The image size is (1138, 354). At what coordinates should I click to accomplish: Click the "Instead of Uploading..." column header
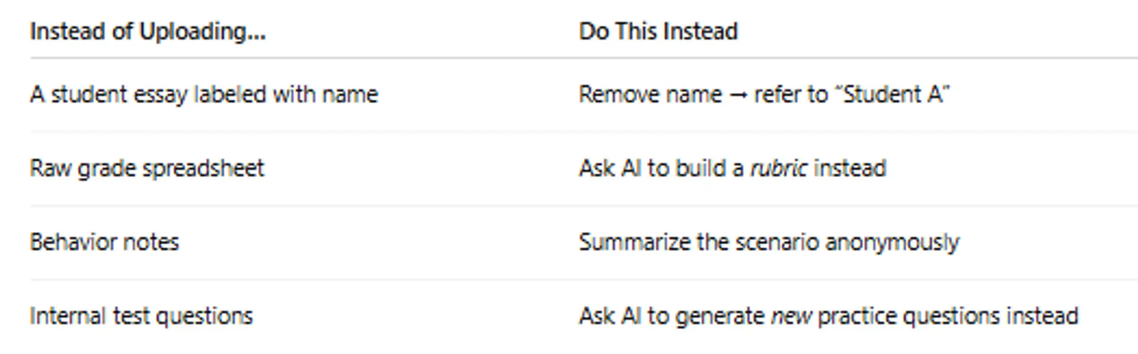[148, 31]
